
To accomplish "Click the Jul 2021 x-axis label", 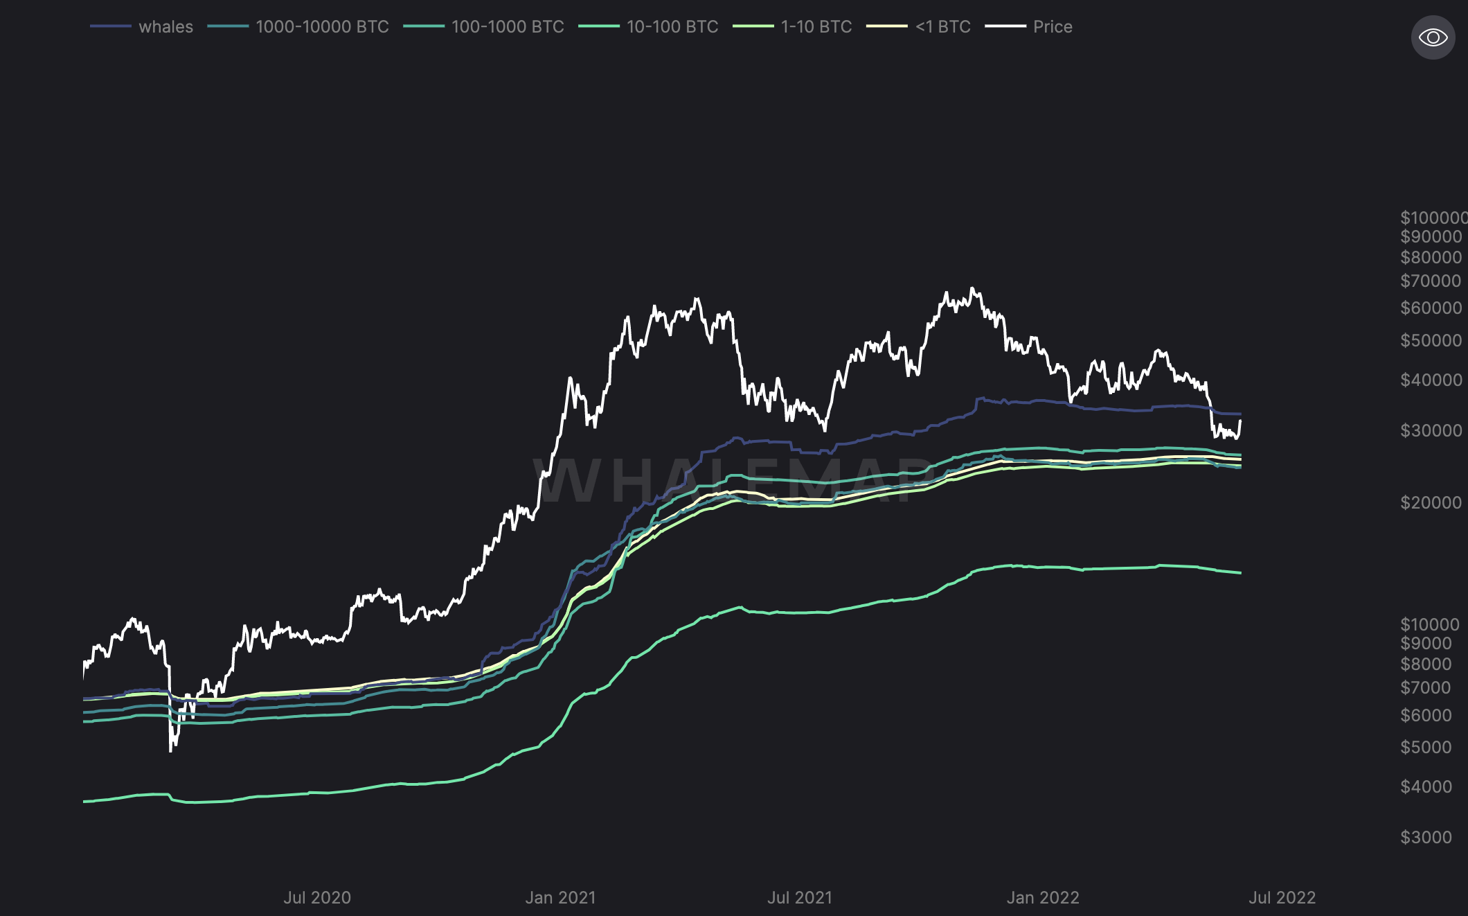I will coord(800,898).
